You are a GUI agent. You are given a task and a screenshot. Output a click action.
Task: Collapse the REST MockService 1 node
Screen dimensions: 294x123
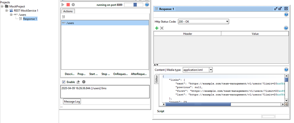(7, 11)
